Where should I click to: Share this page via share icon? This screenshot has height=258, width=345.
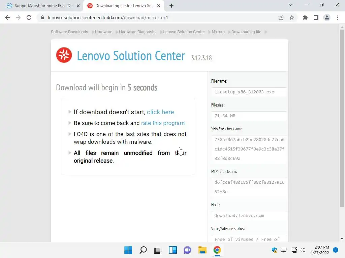tap(281, 17)
